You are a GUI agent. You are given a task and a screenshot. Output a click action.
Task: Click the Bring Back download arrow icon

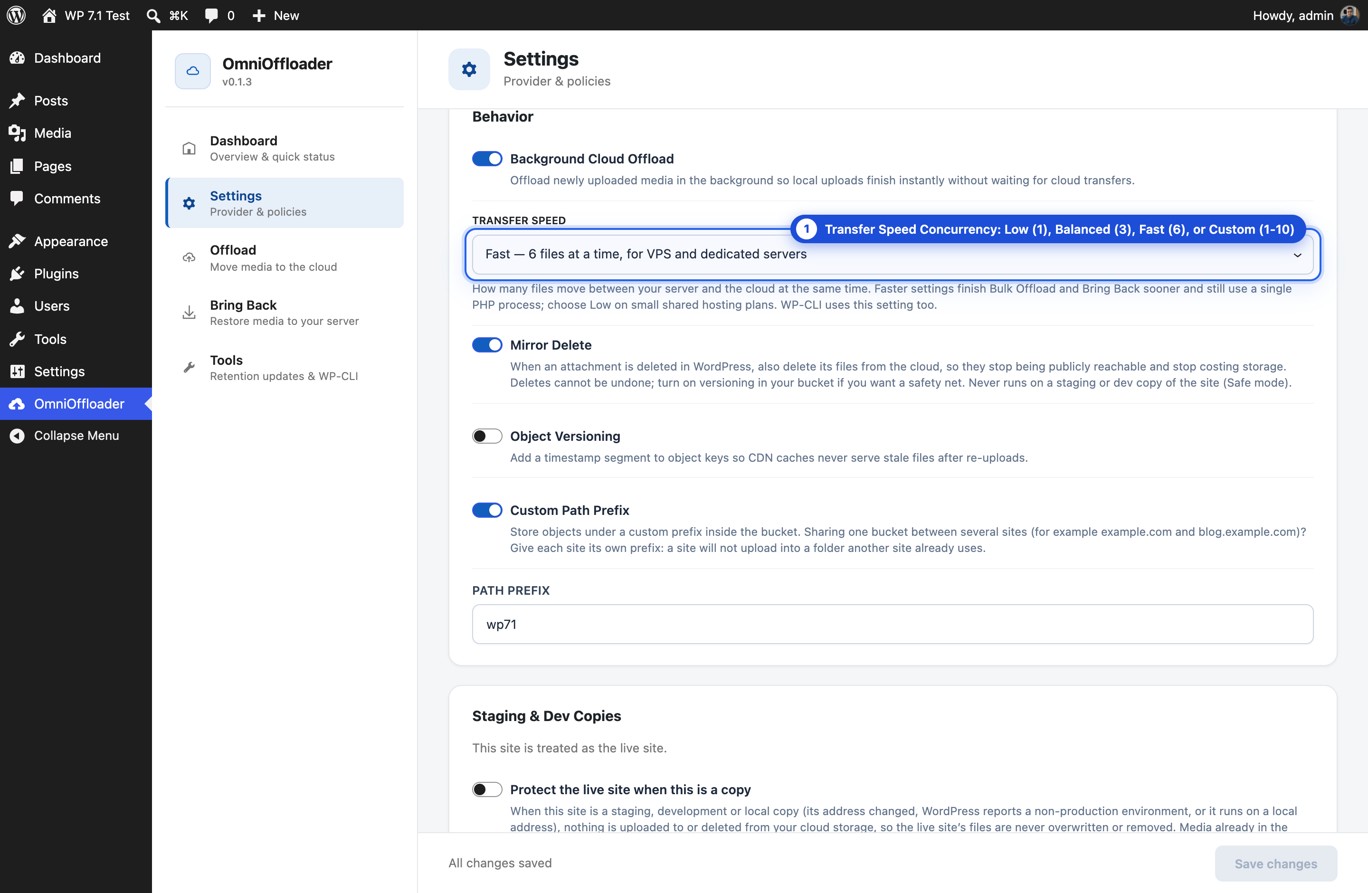pos(189,313)
